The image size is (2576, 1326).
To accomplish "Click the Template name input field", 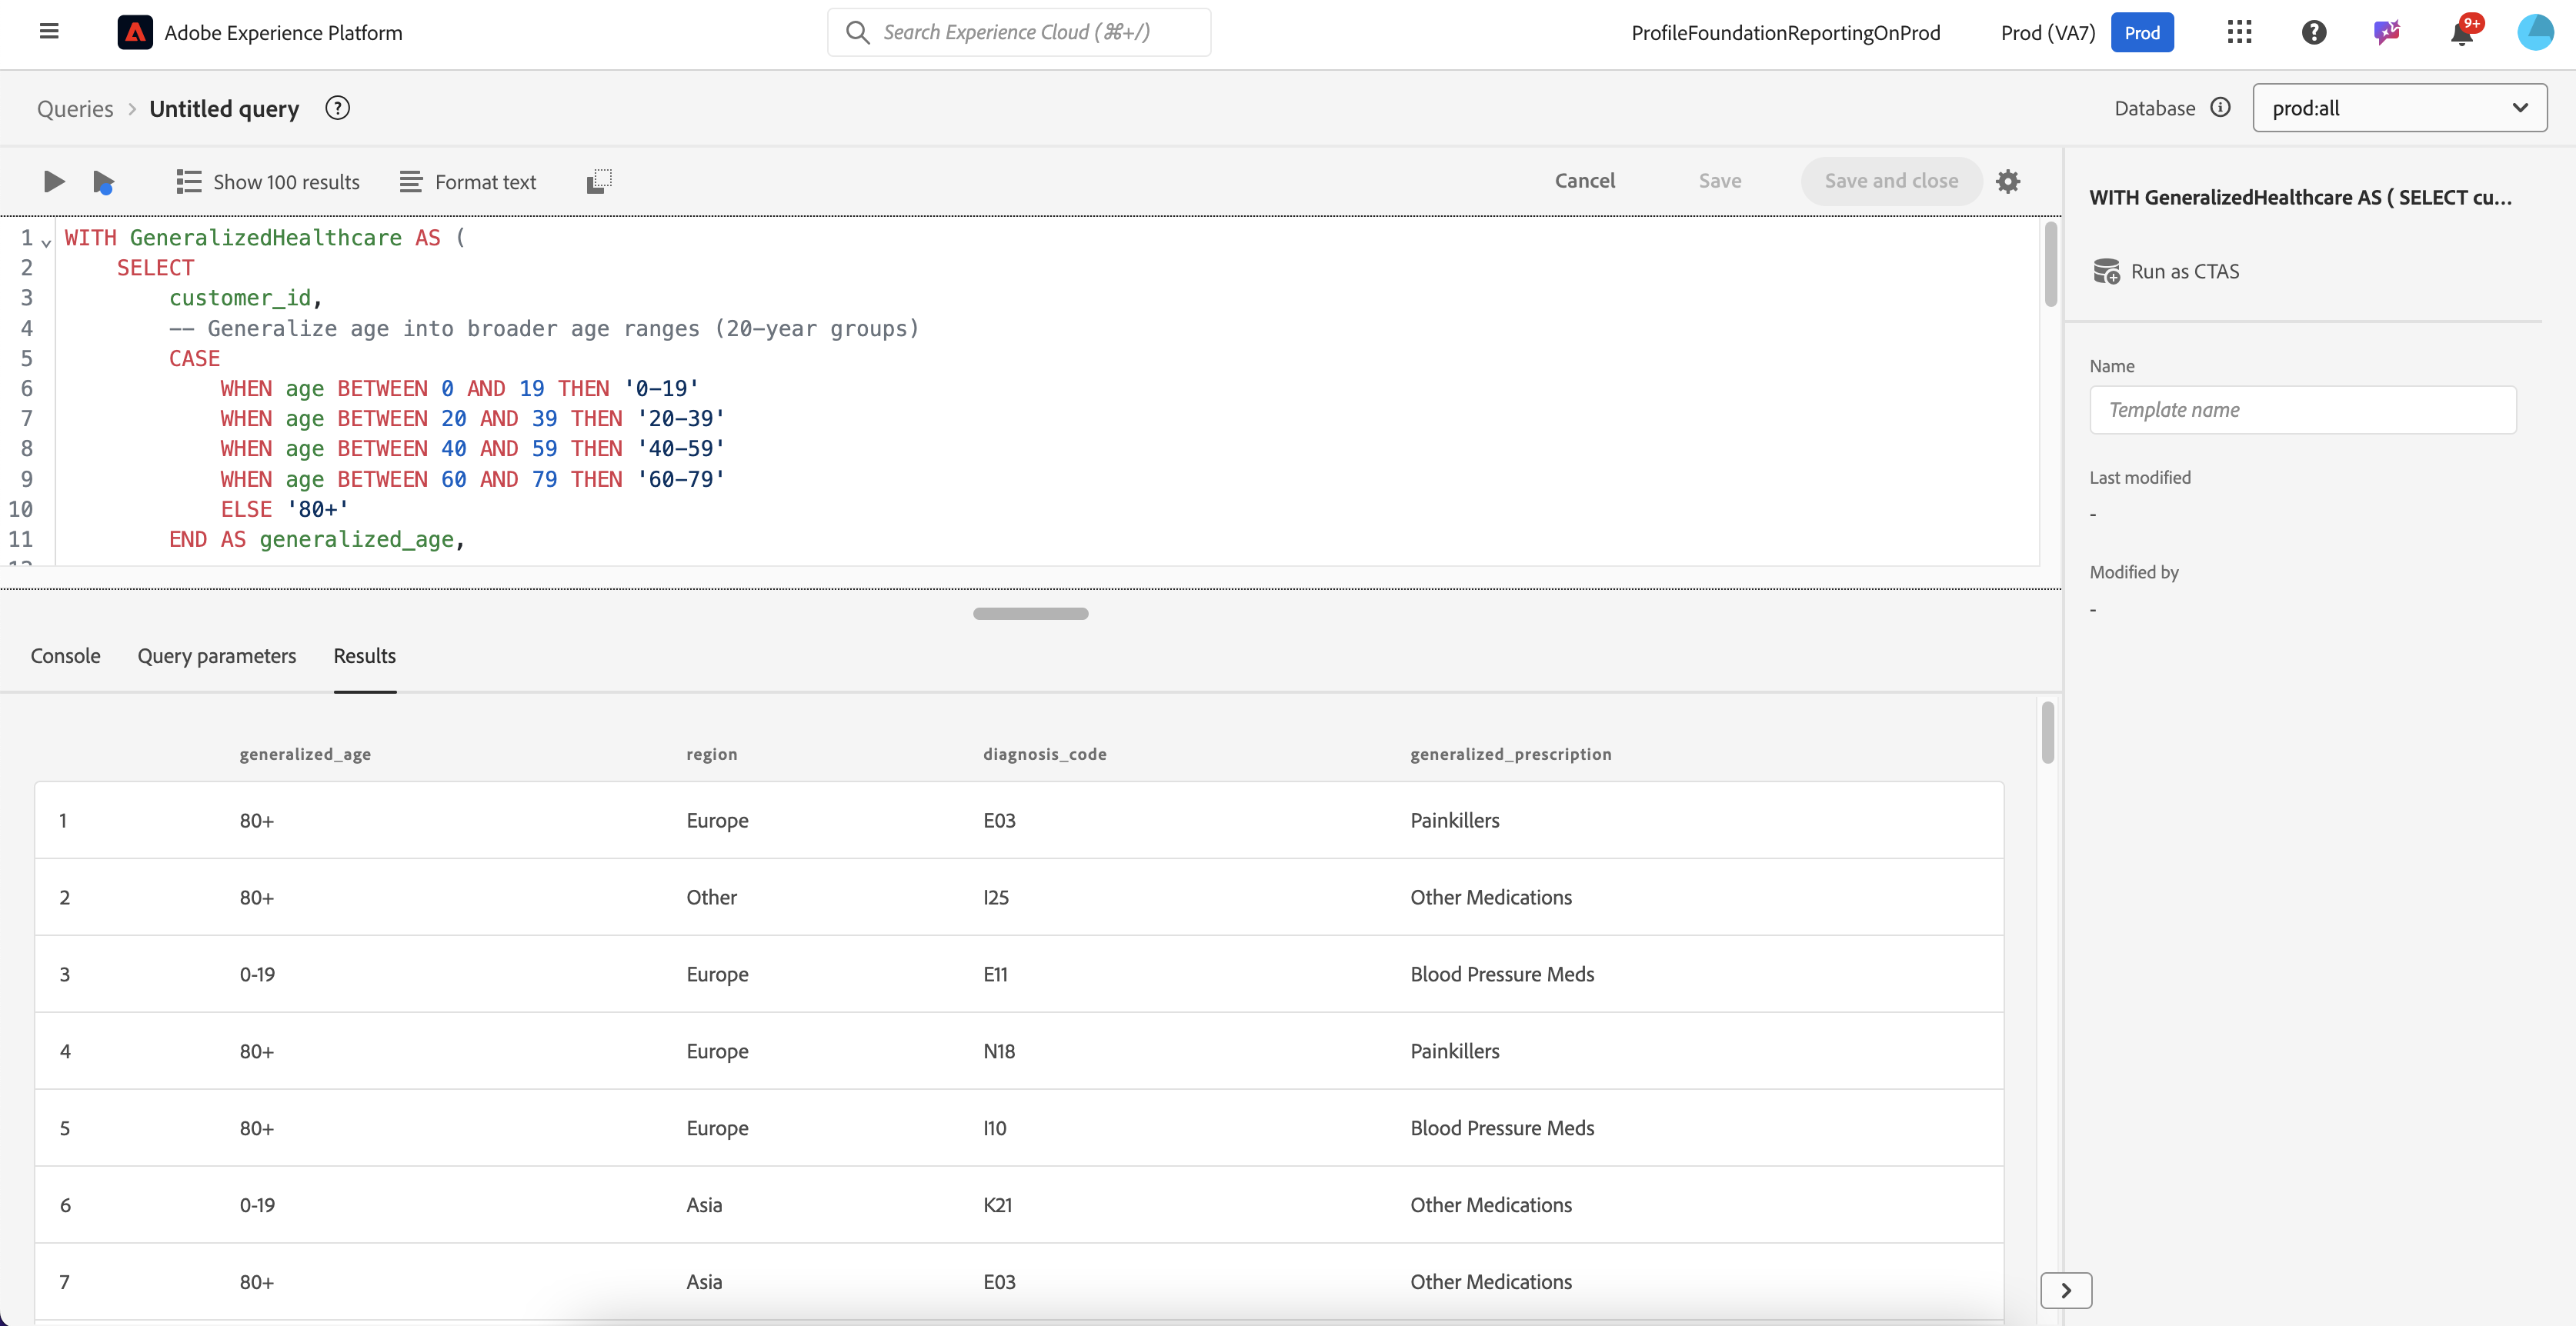I will tap(2302, 409).
